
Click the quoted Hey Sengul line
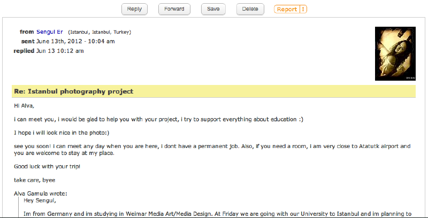40,201
